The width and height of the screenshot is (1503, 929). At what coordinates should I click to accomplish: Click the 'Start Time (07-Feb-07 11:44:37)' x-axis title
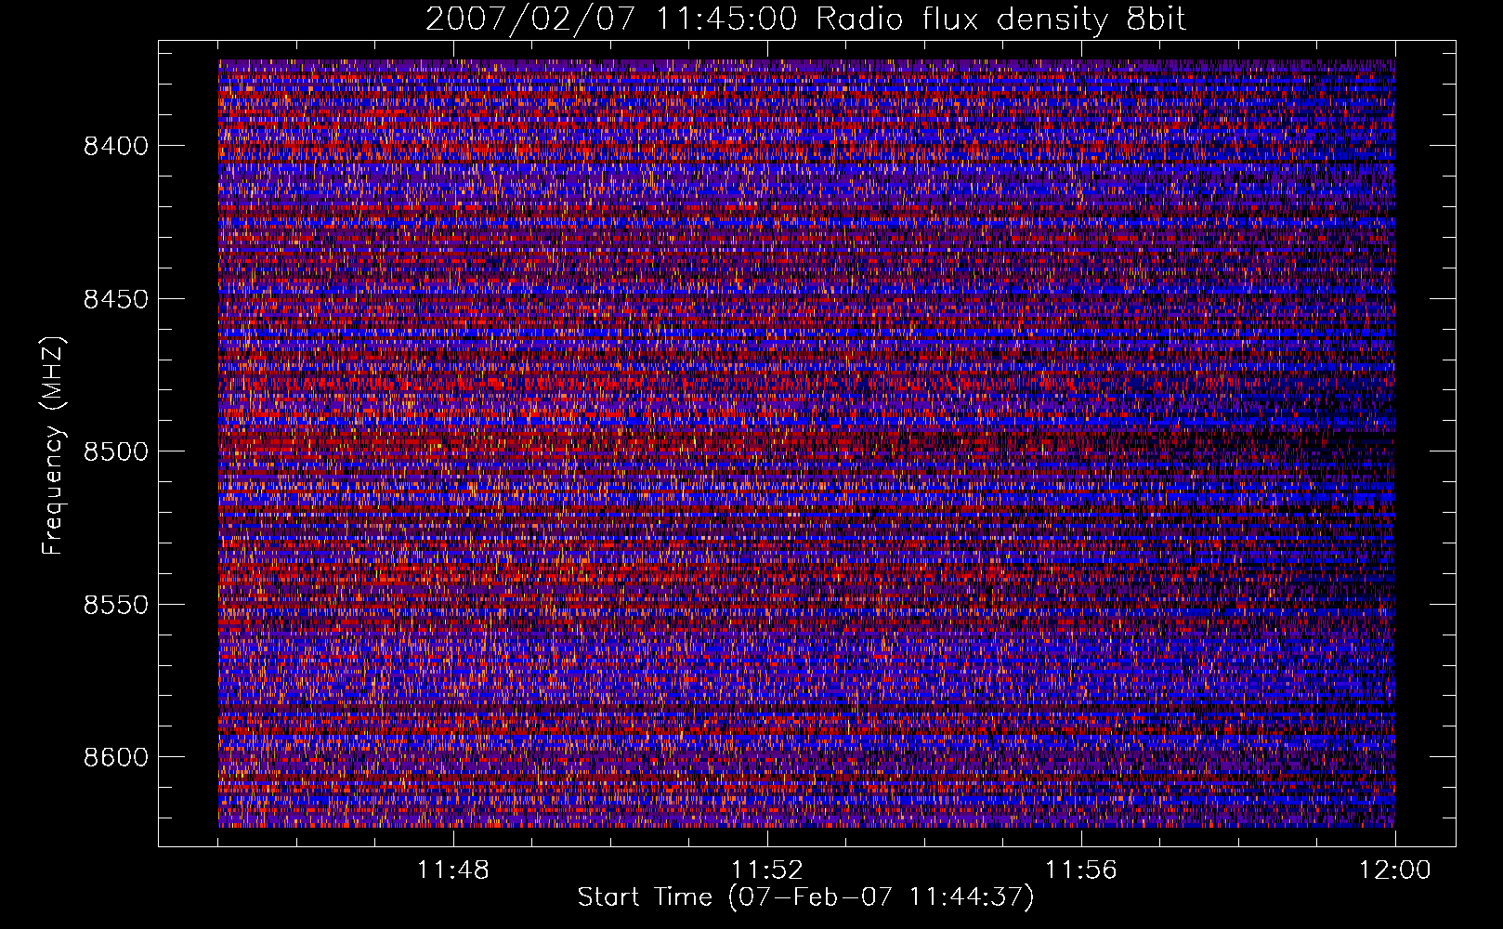806,897
